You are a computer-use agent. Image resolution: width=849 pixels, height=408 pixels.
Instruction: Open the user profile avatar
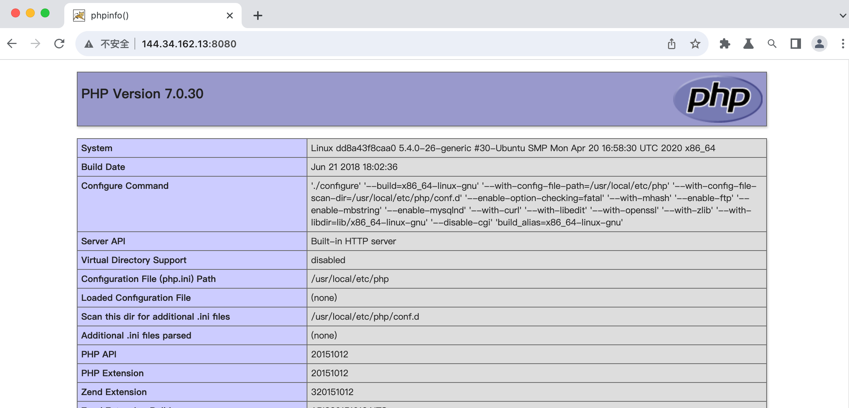(x=819, y=44)
